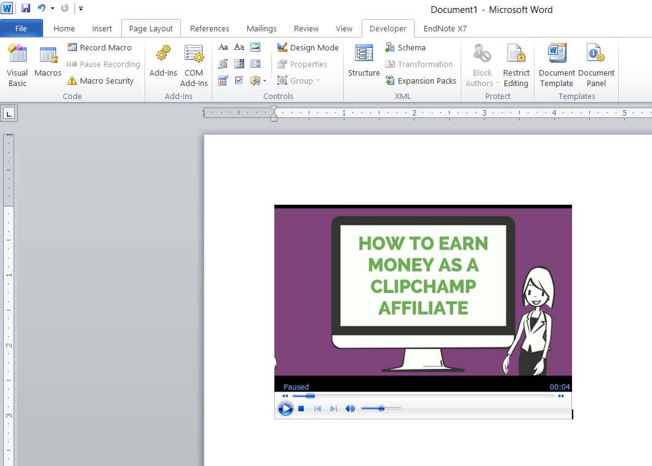The image size is (652, 466).
Task: Open COM Add-Ins dialog
Action: coord(194,65)
